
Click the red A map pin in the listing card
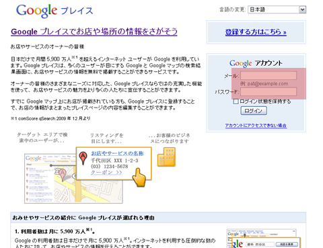83,157
